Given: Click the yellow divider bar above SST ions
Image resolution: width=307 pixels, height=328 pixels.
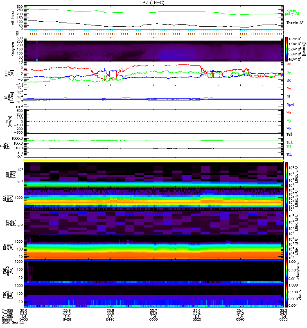Looking at the screenshot, I should (x=153, y=160).
